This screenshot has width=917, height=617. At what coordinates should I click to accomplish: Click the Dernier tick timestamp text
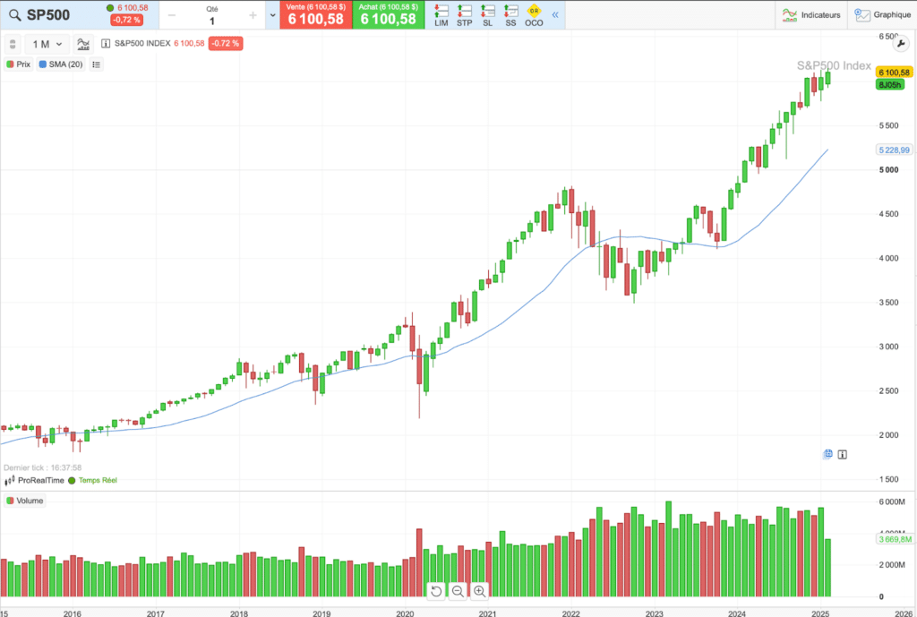tap(43, 467)
